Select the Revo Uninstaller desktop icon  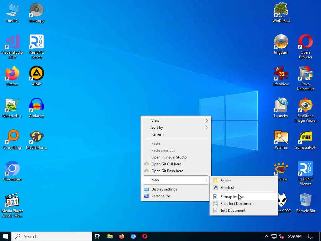click(x=305, y=78)
